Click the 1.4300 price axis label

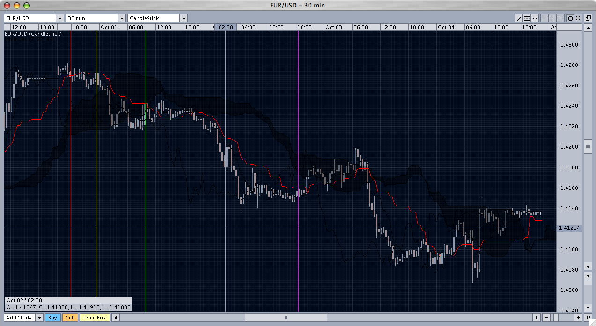tap(569, 45)
